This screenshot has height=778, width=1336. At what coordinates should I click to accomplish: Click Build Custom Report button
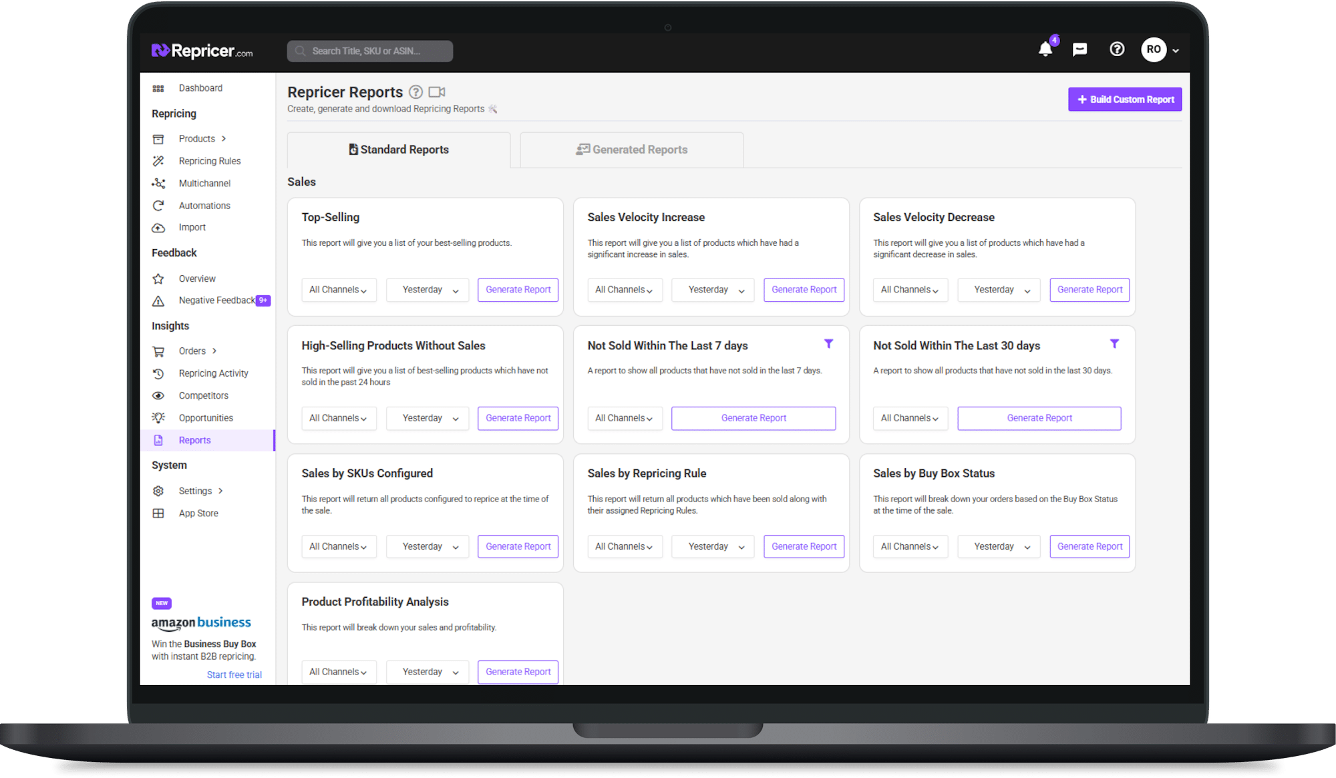(1125, 100)
